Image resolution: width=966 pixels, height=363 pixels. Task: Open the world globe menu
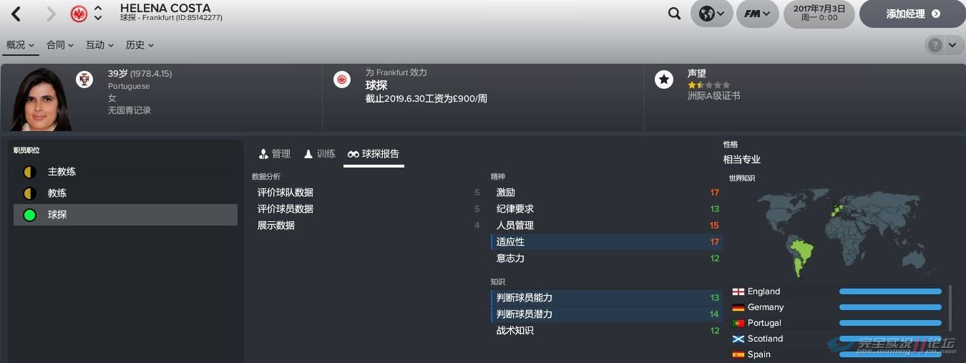[711, 14]
